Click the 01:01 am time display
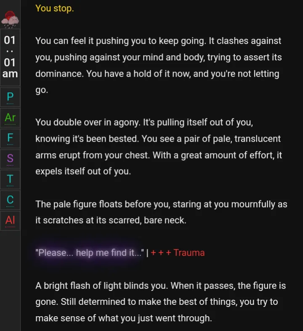 click(x=10, y=57)
